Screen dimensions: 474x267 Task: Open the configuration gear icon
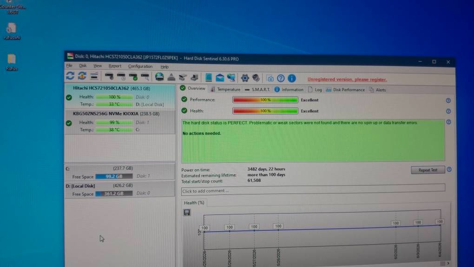(x=245, y=78)
